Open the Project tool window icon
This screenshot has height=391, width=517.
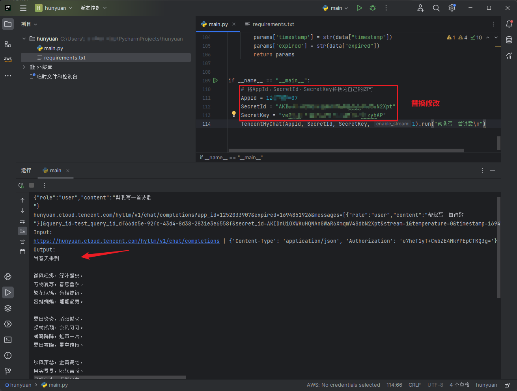[x=8, y=24]
